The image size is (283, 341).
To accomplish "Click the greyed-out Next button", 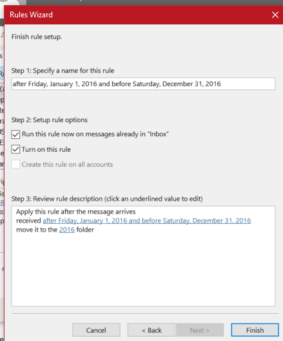I will coord(200,330).
